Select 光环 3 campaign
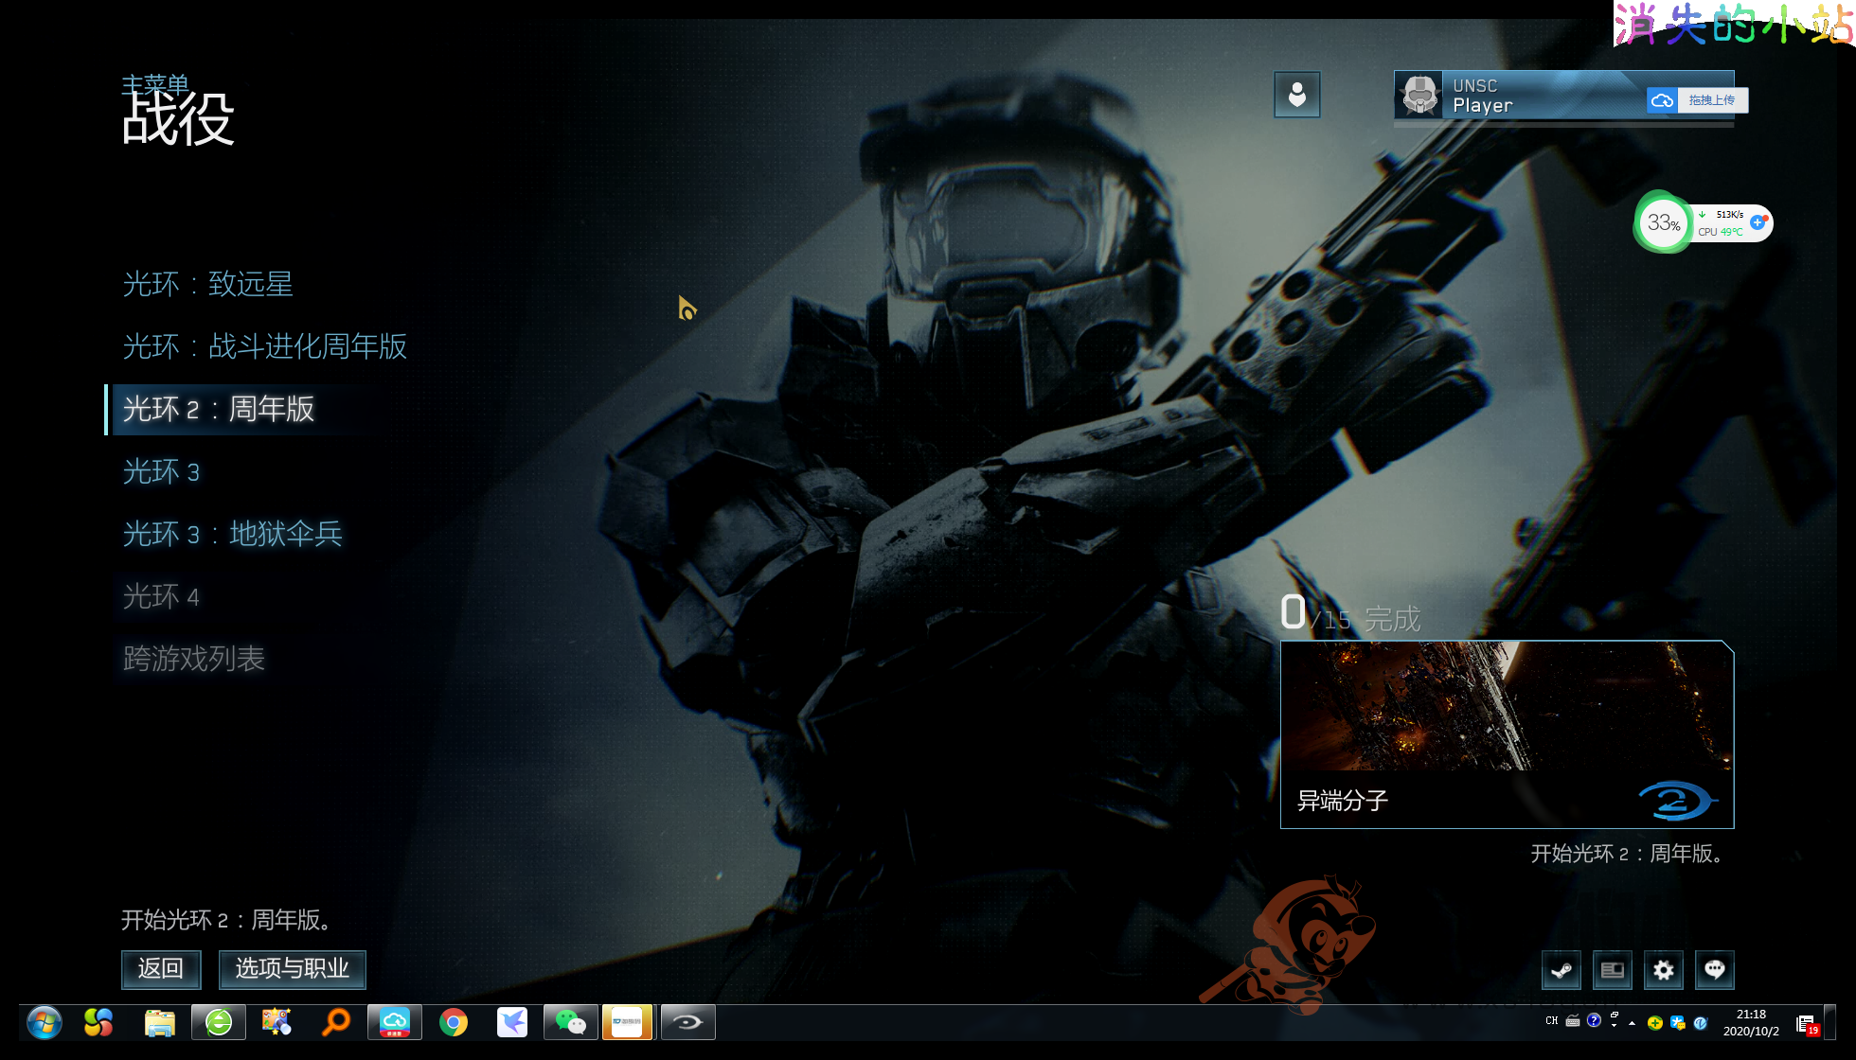The height and width of the screenshot is (1060, 1856). click(161, 471)
